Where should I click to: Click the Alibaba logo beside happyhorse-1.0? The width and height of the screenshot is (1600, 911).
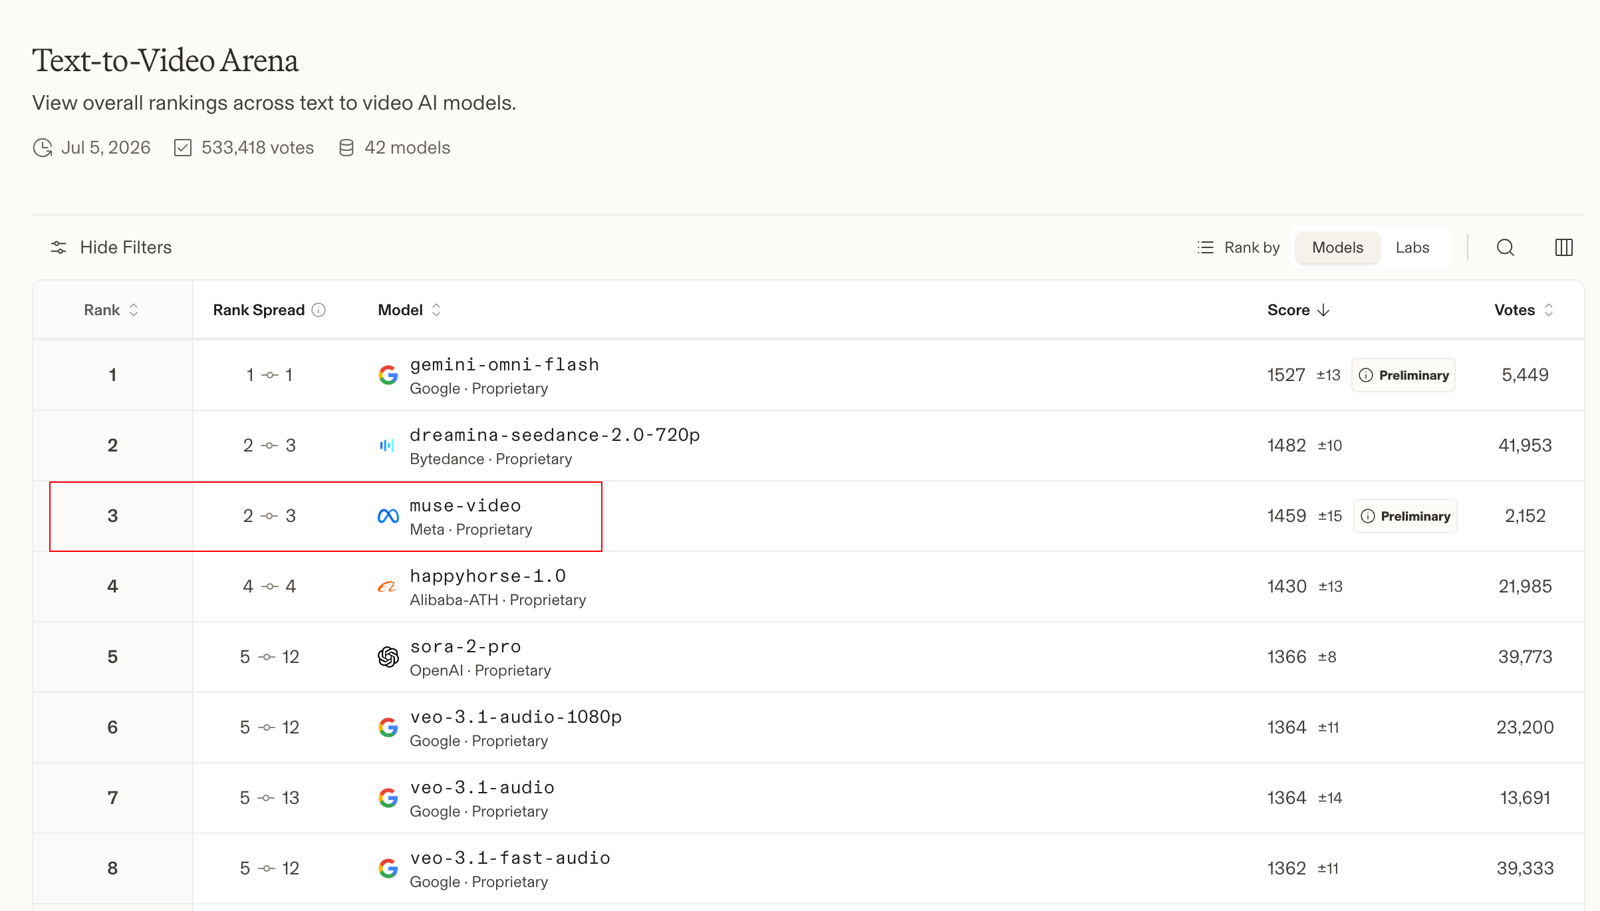(387, 586)
